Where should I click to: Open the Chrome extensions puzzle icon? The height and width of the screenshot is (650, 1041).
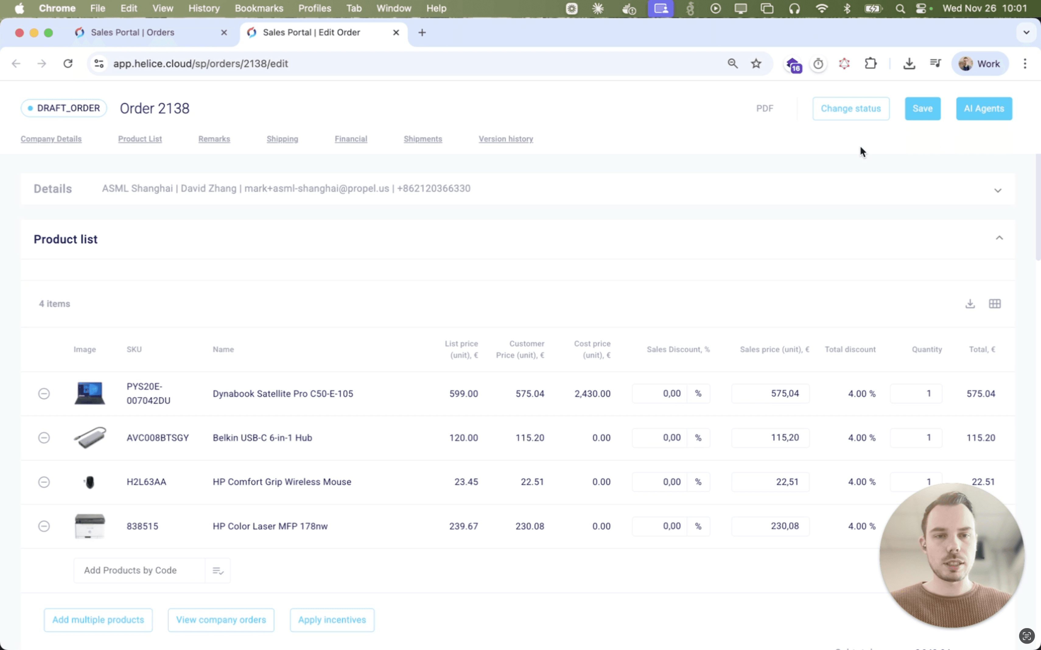click(871, 64)
